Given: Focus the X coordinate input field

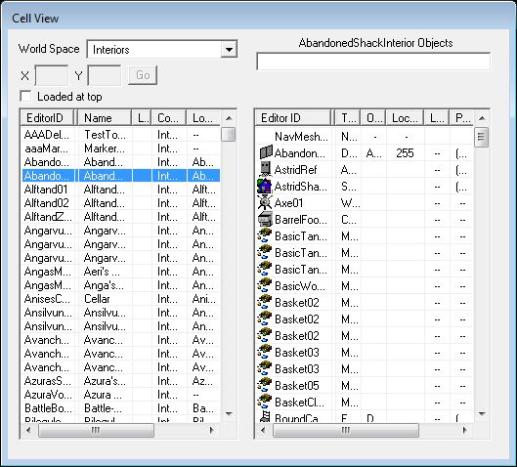Looking at the screenshot, I should pyautogui.click(x=52, y=75).
